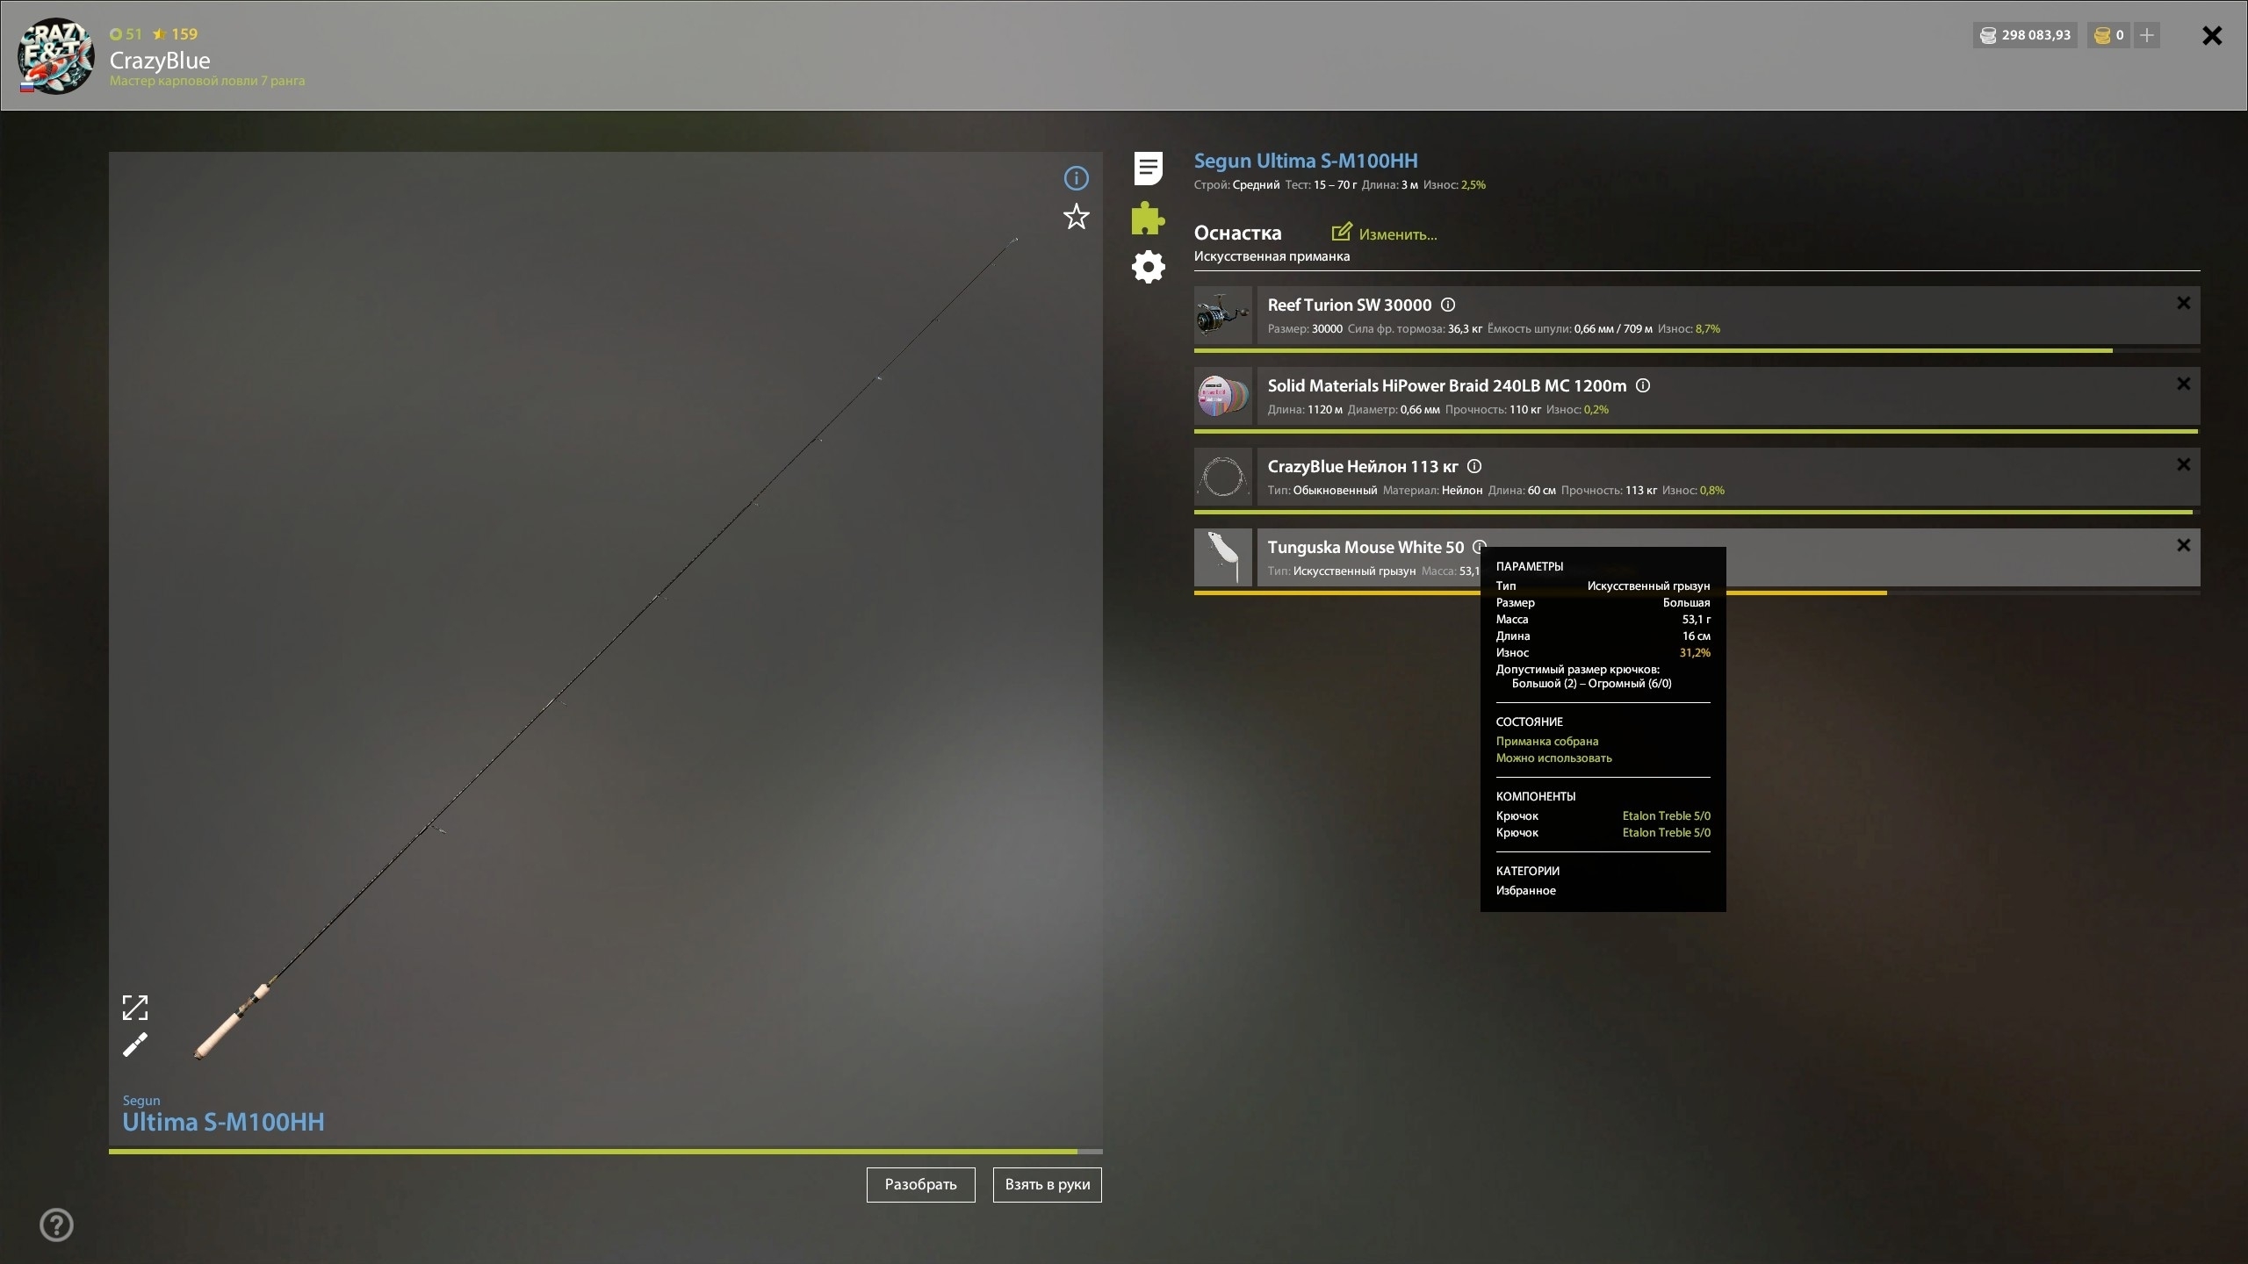2248x1264 pixels.
Task: Click the rod info icon in preview
Action: pyautogui.click(x=1076, y=178)
